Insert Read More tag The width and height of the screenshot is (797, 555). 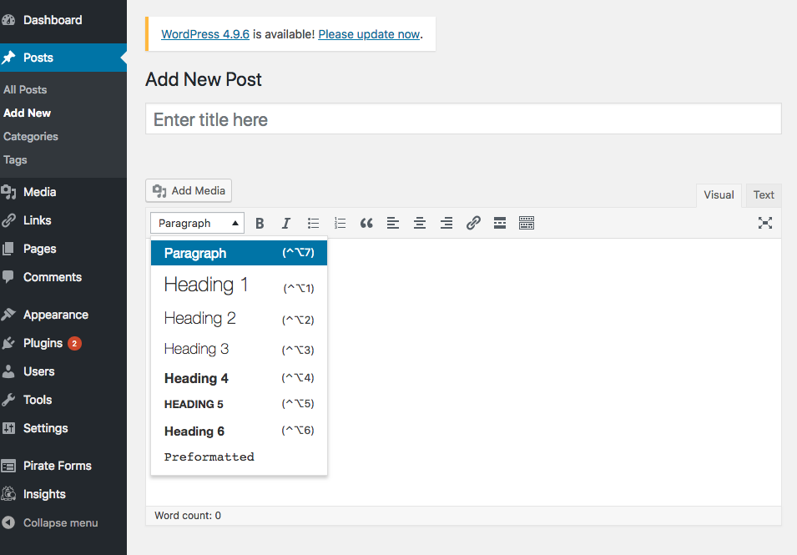500,223
